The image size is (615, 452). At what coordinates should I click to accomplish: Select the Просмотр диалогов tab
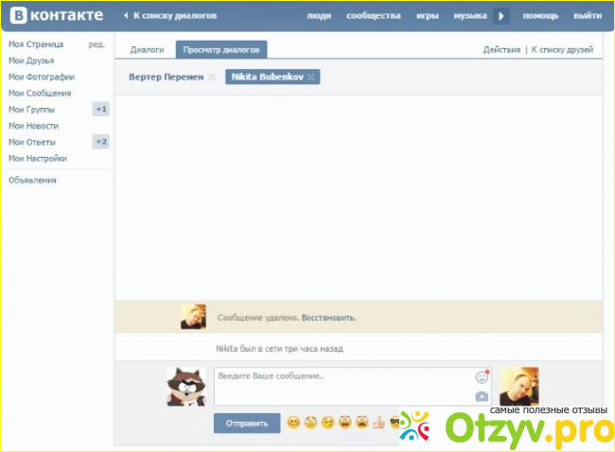221,49
